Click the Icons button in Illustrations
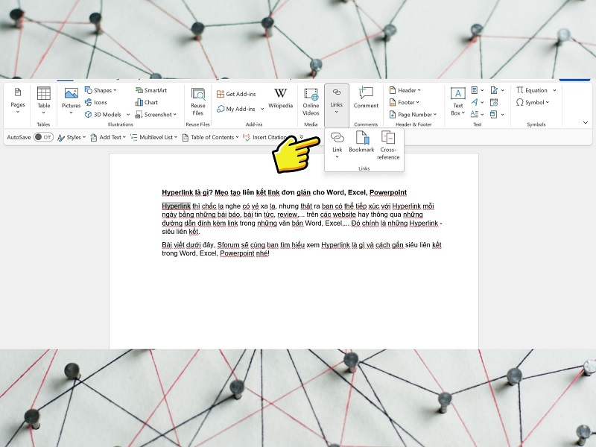The width and height of the screenshot is (596, 447). (96, 102)
